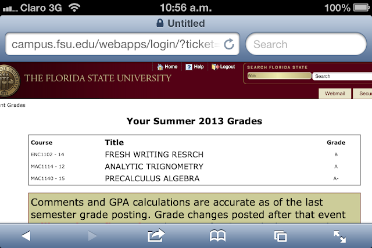The width and height of the screenshot is (372, 248).
Task: Open the share sheet icon
Action: [x=156, y=235]
